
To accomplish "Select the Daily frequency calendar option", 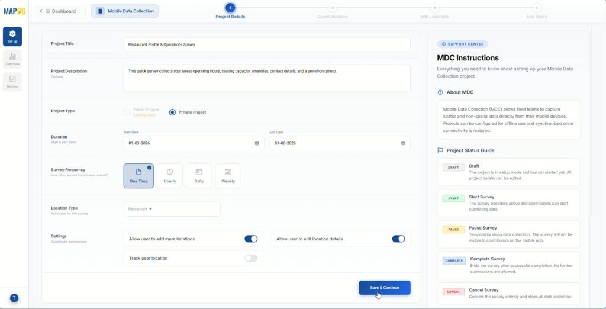I will [199, 176].
